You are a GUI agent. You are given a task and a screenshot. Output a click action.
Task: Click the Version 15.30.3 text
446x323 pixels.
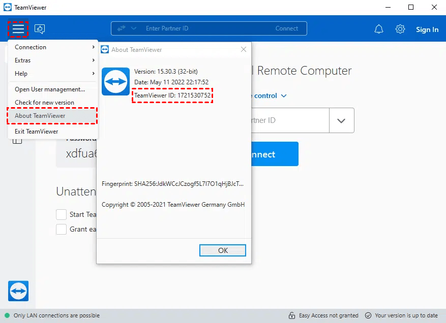166,72
